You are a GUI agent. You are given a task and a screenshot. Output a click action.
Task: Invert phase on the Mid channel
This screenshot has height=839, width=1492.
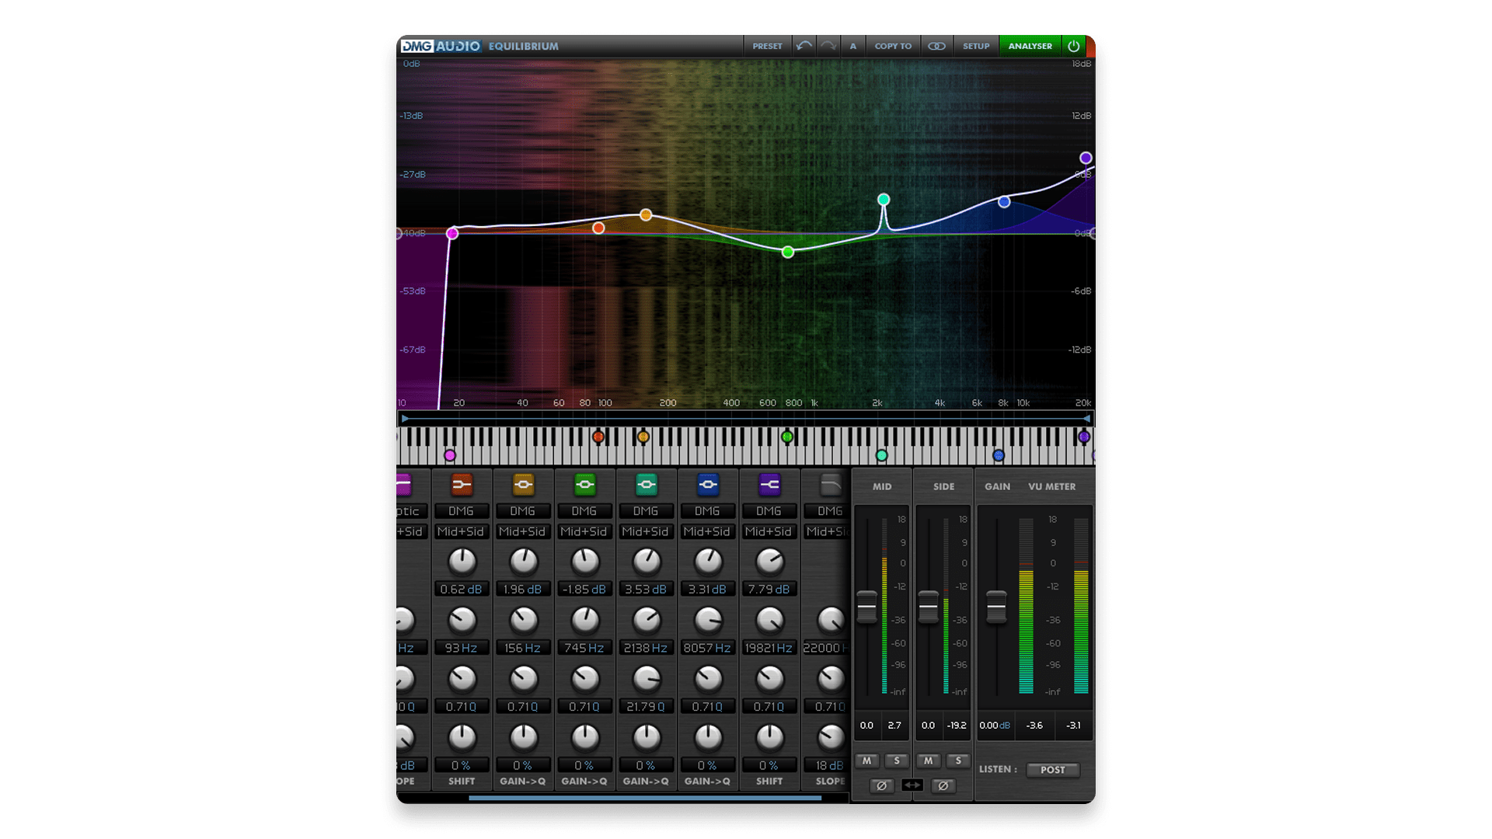(x=881, y=785)
